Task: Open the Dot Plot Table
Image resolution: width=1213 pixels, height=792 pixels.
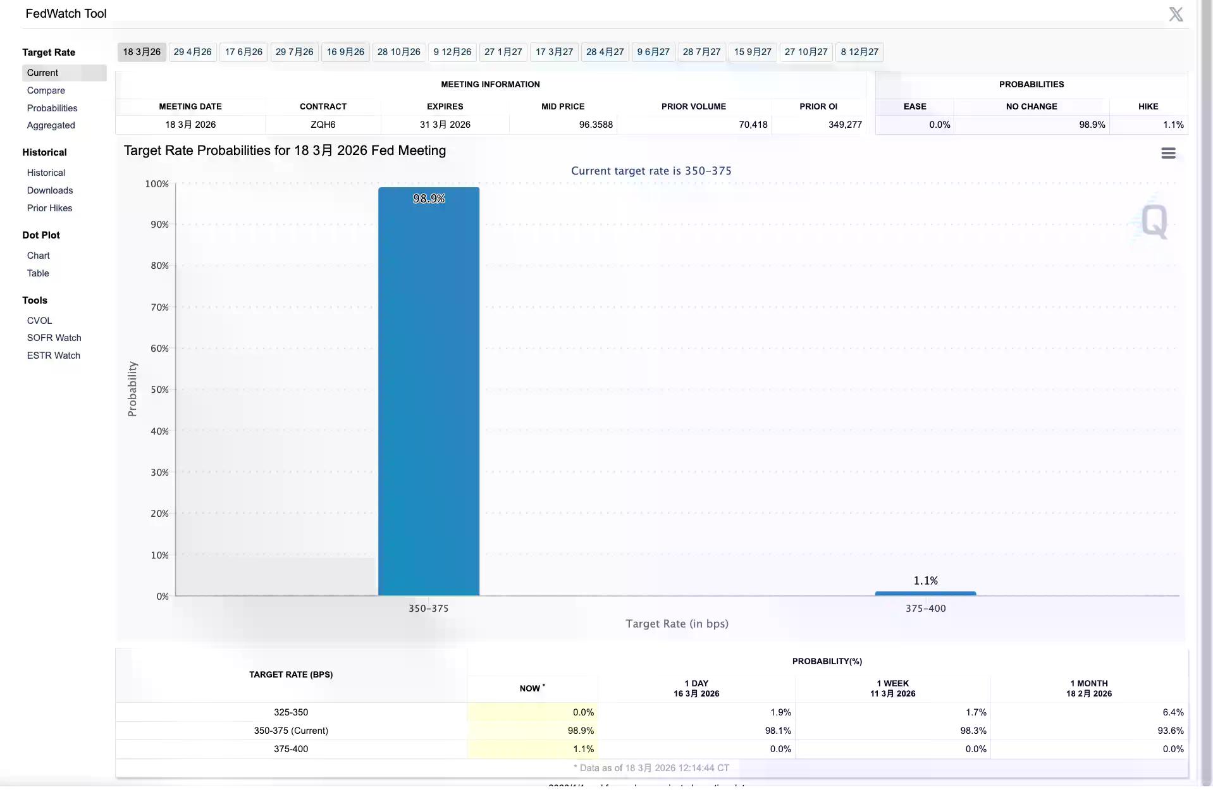Action: [x=38, y=273]
